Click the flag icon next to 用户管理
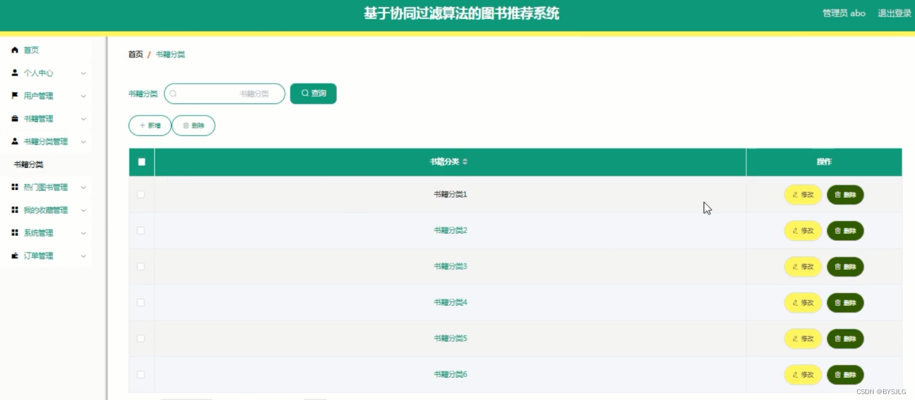Viewport: 915px width, 400px height. click(14, 96)
